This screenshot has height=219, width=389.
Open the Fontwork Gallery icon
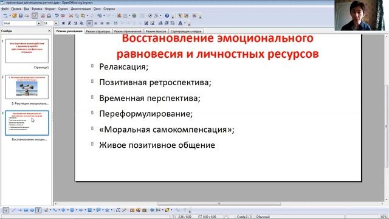click(132, 210)
